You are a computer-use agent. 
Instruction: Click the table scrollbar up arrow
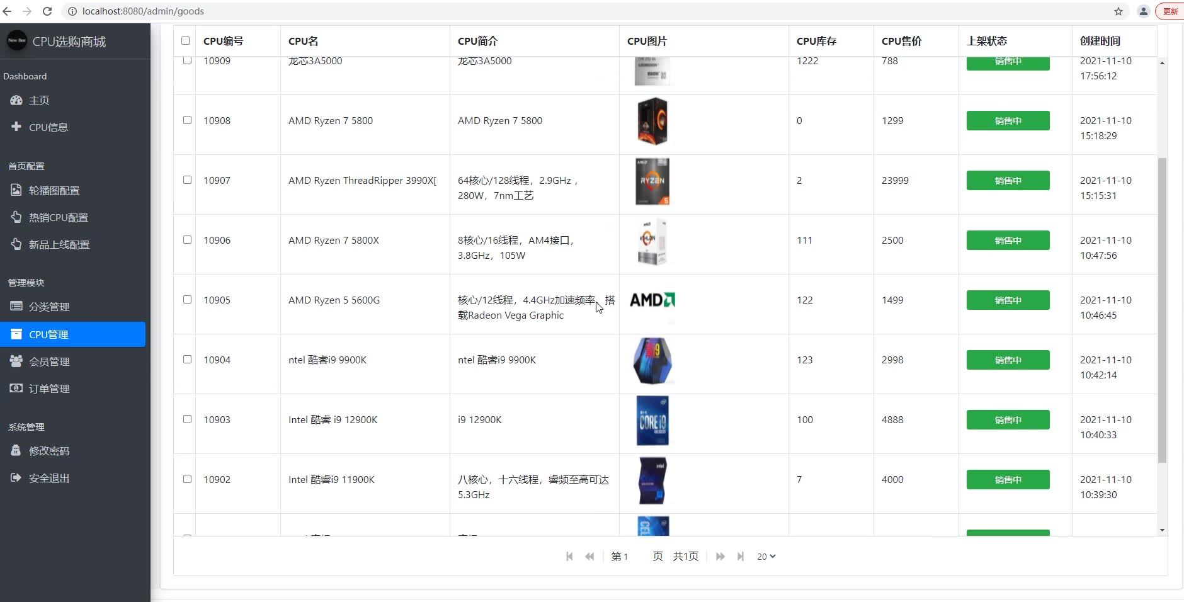coord(1162,62)
